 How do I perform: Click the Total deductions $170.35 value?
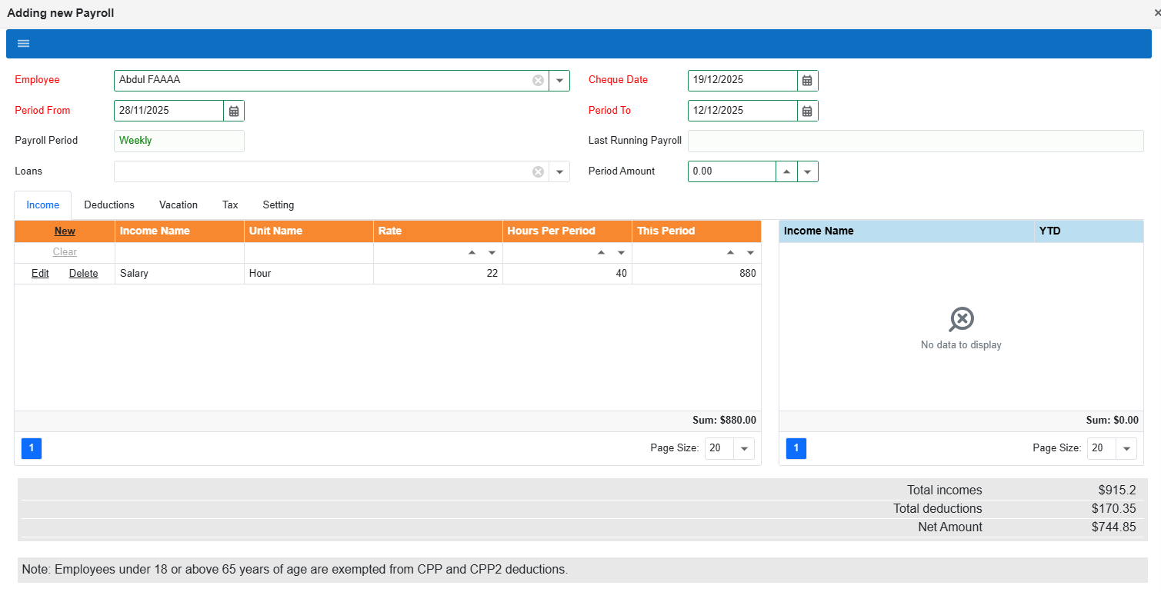1113,509
